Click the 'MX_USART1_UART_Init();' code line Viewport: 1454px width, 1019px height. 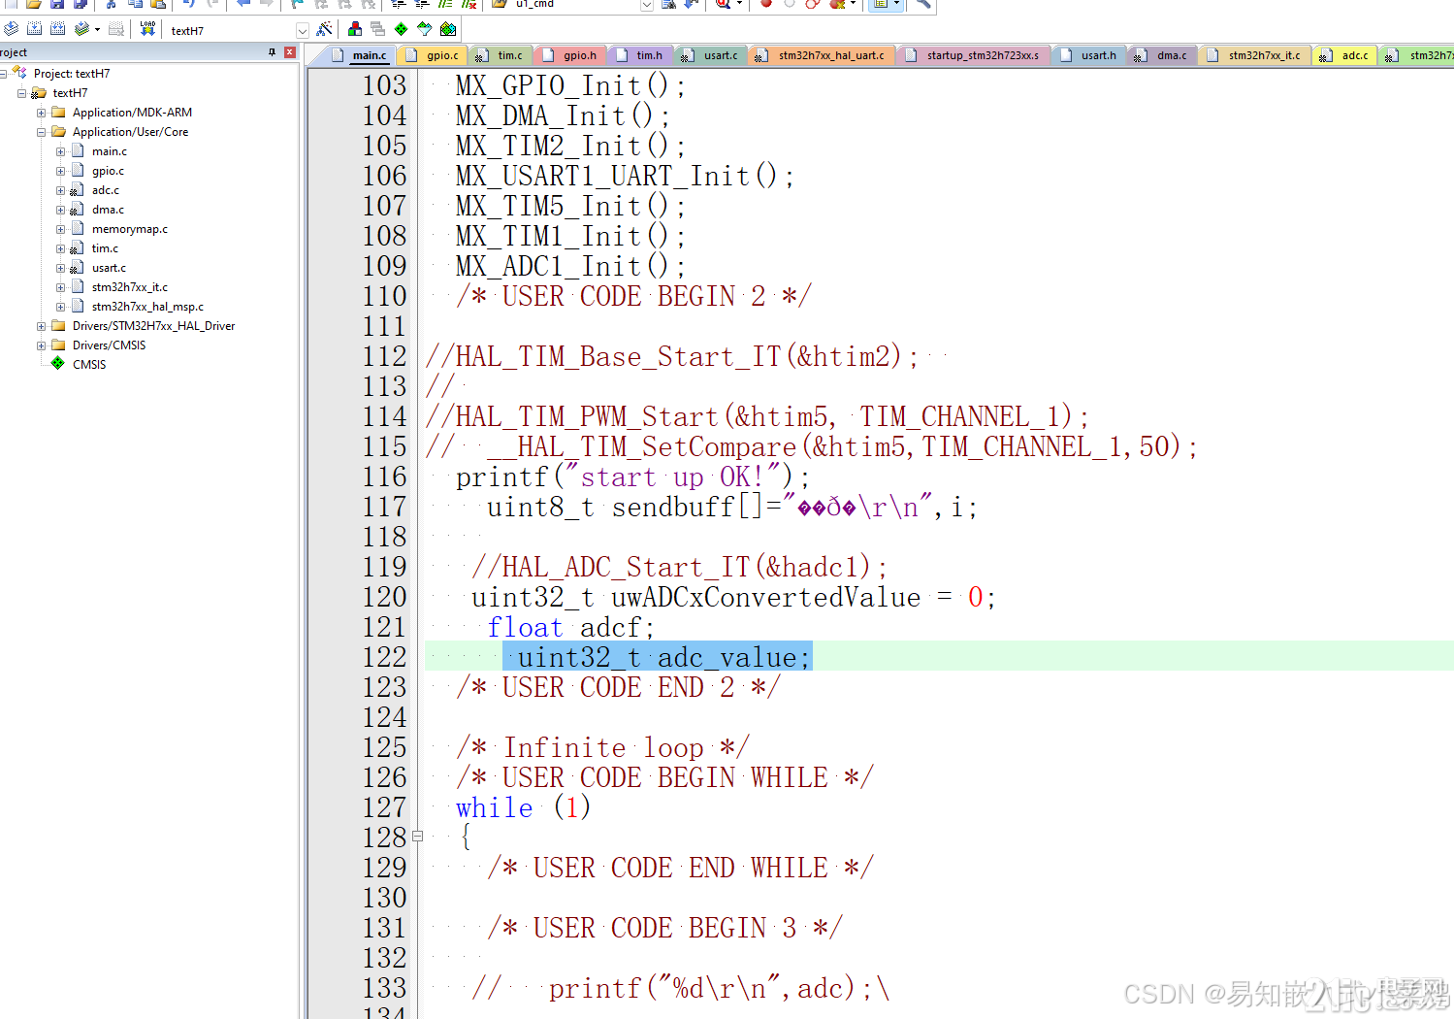tap(625, 176)
